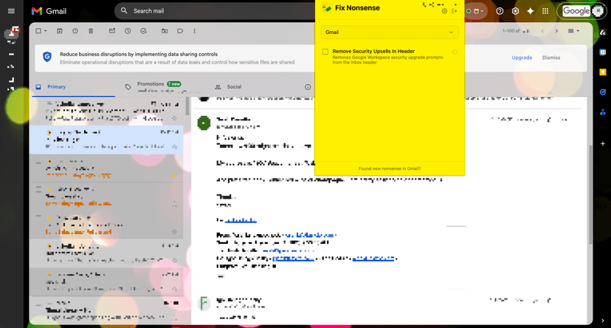Screen dimensions: 611x328
Task: Open the select dropdown arrow beside checkbox
Action: [x=46, y=31]
